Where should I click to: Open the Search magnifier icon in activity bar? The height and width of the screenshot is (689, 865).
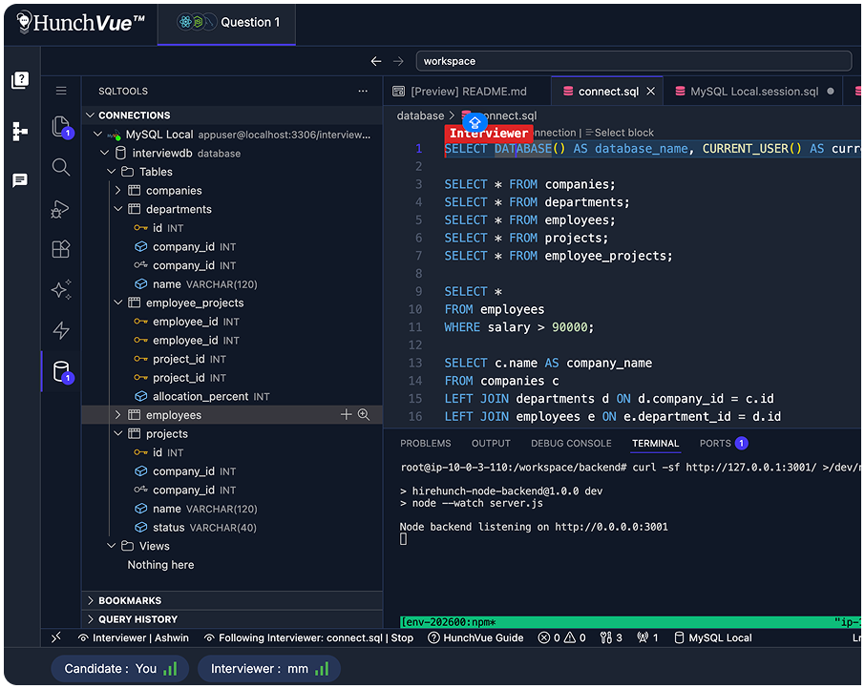[61, 167]
